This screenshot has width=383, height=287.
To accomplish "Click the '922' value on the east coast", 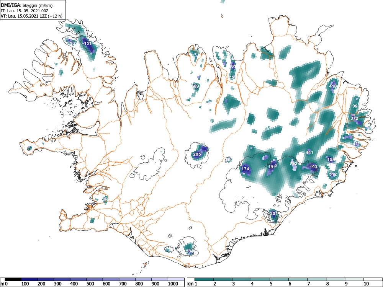I will coord(356,106).
